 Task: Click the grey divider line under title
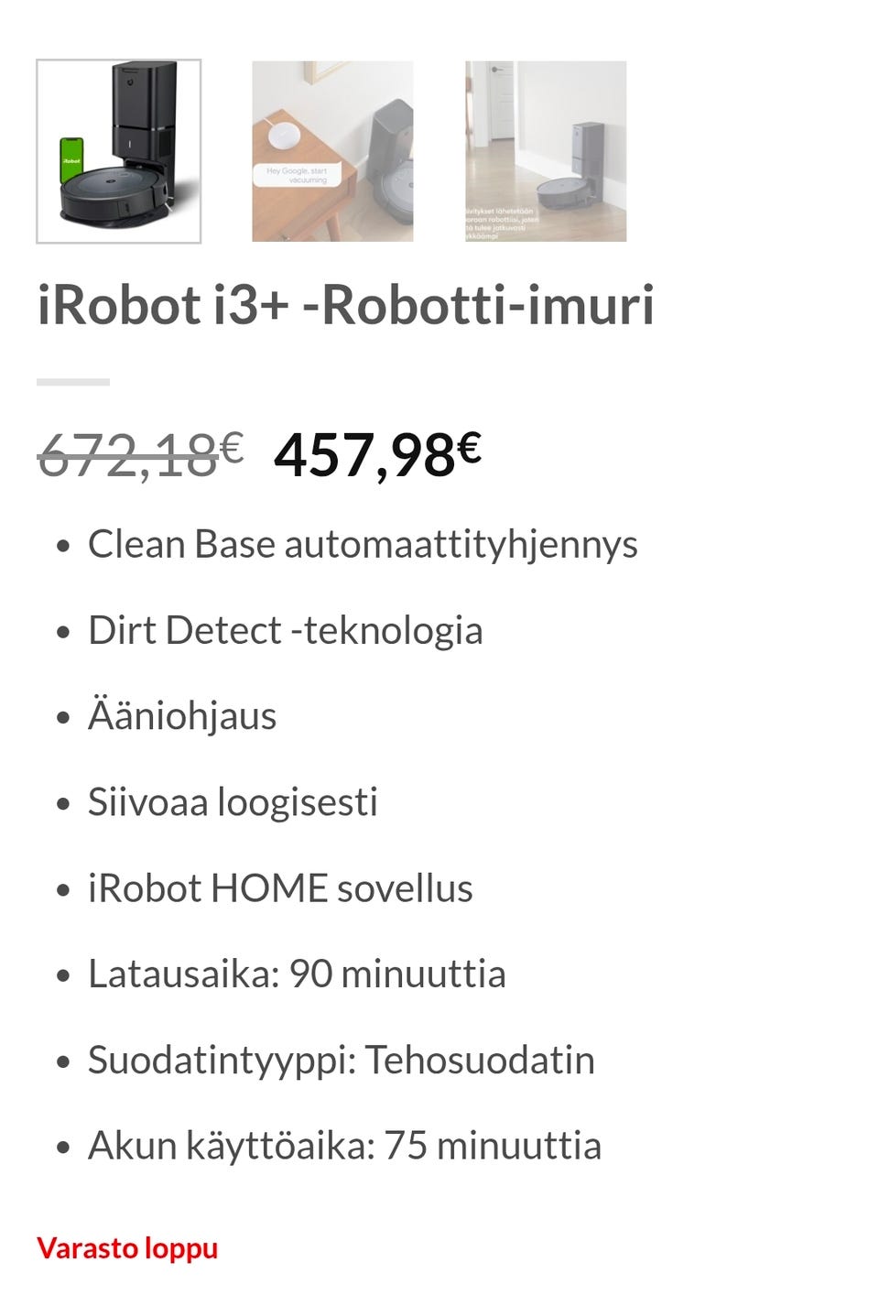73,382
